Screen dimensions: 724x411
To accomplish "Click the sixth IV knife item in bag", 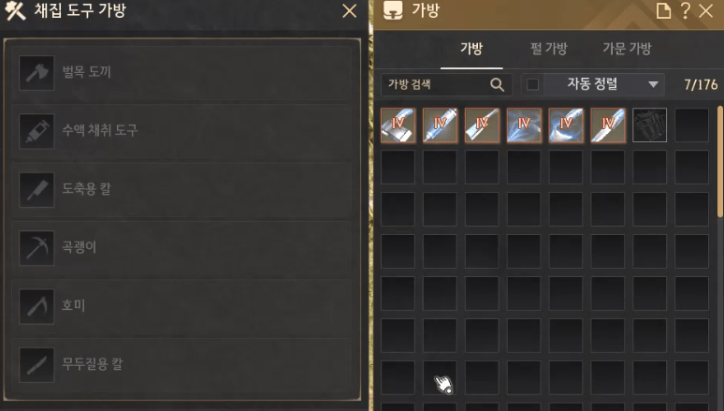I will (x=608, y=125).
